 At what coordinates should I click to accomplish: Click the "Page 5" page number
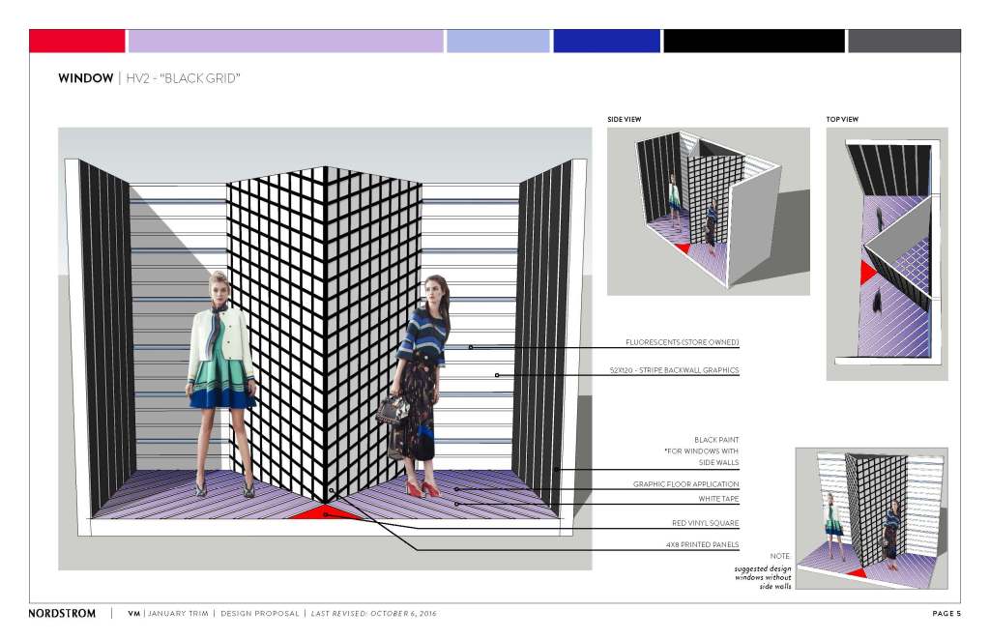coord(946,614)
